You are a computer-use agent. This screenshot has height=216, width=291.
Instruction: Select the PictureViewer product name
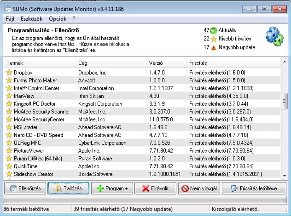pyautogui.click(x=29, y=151)
